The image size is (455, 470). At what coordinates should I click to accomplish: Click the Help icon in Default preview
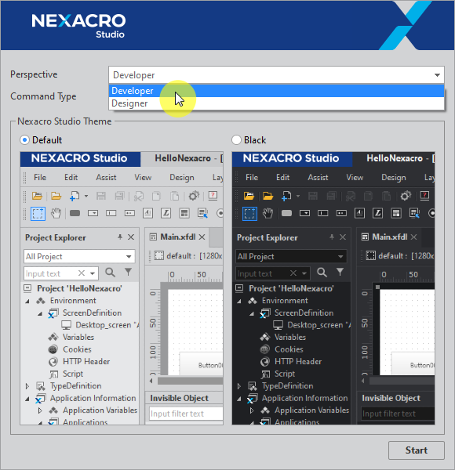pos(213,196)
